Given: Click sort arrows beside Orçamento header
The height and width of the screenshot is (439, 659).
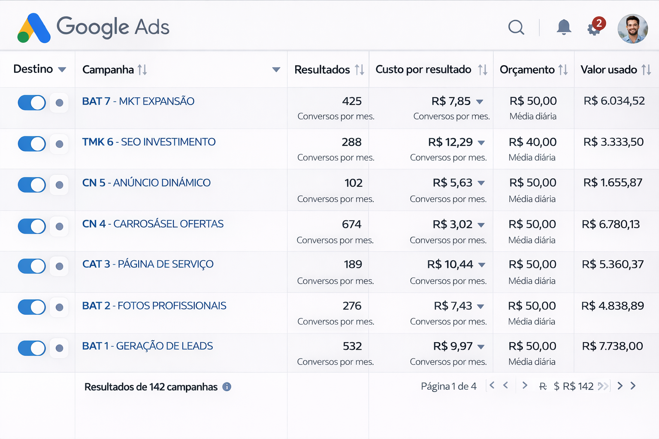Looking at the screenshot, I should click(563, 69).
